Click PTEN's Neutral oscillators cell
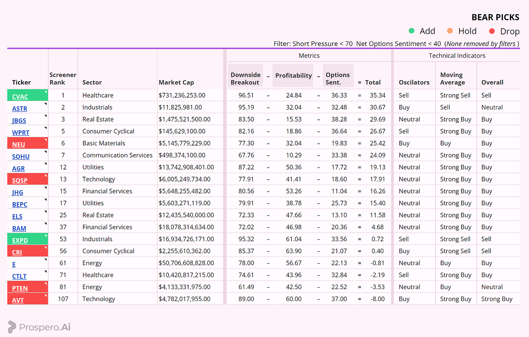The width and height of the screenshot is (529, 337). (409, 287)
